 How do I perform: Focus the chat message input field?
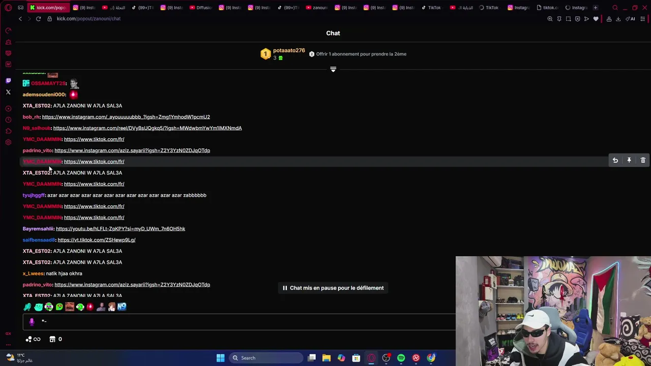[239, 322]
